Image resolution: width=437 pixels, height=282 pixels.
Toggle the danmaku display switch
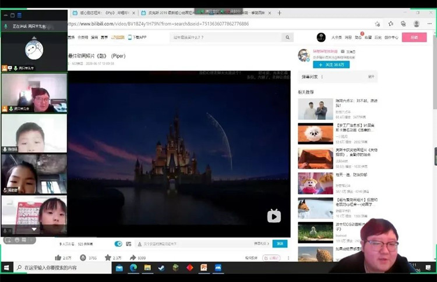coord(118,244)
